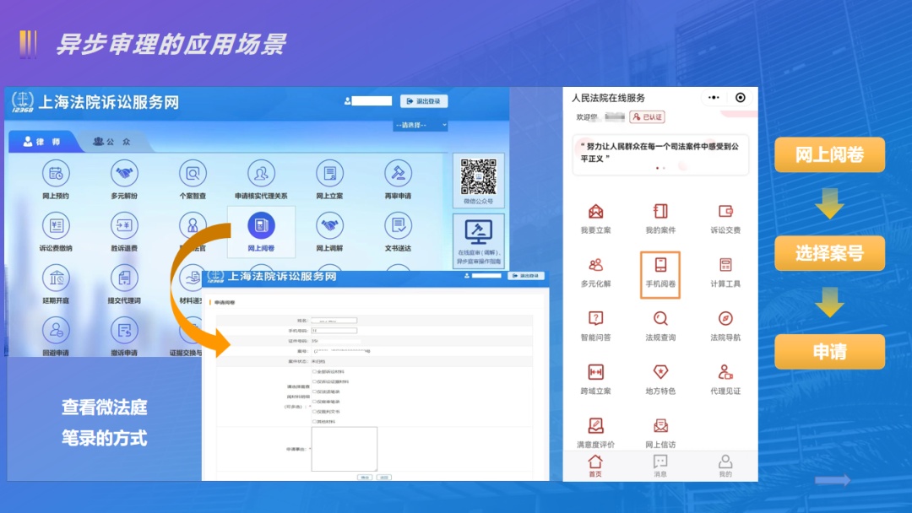Click 退出登录 in the main portal header

[x=423, y=101]
